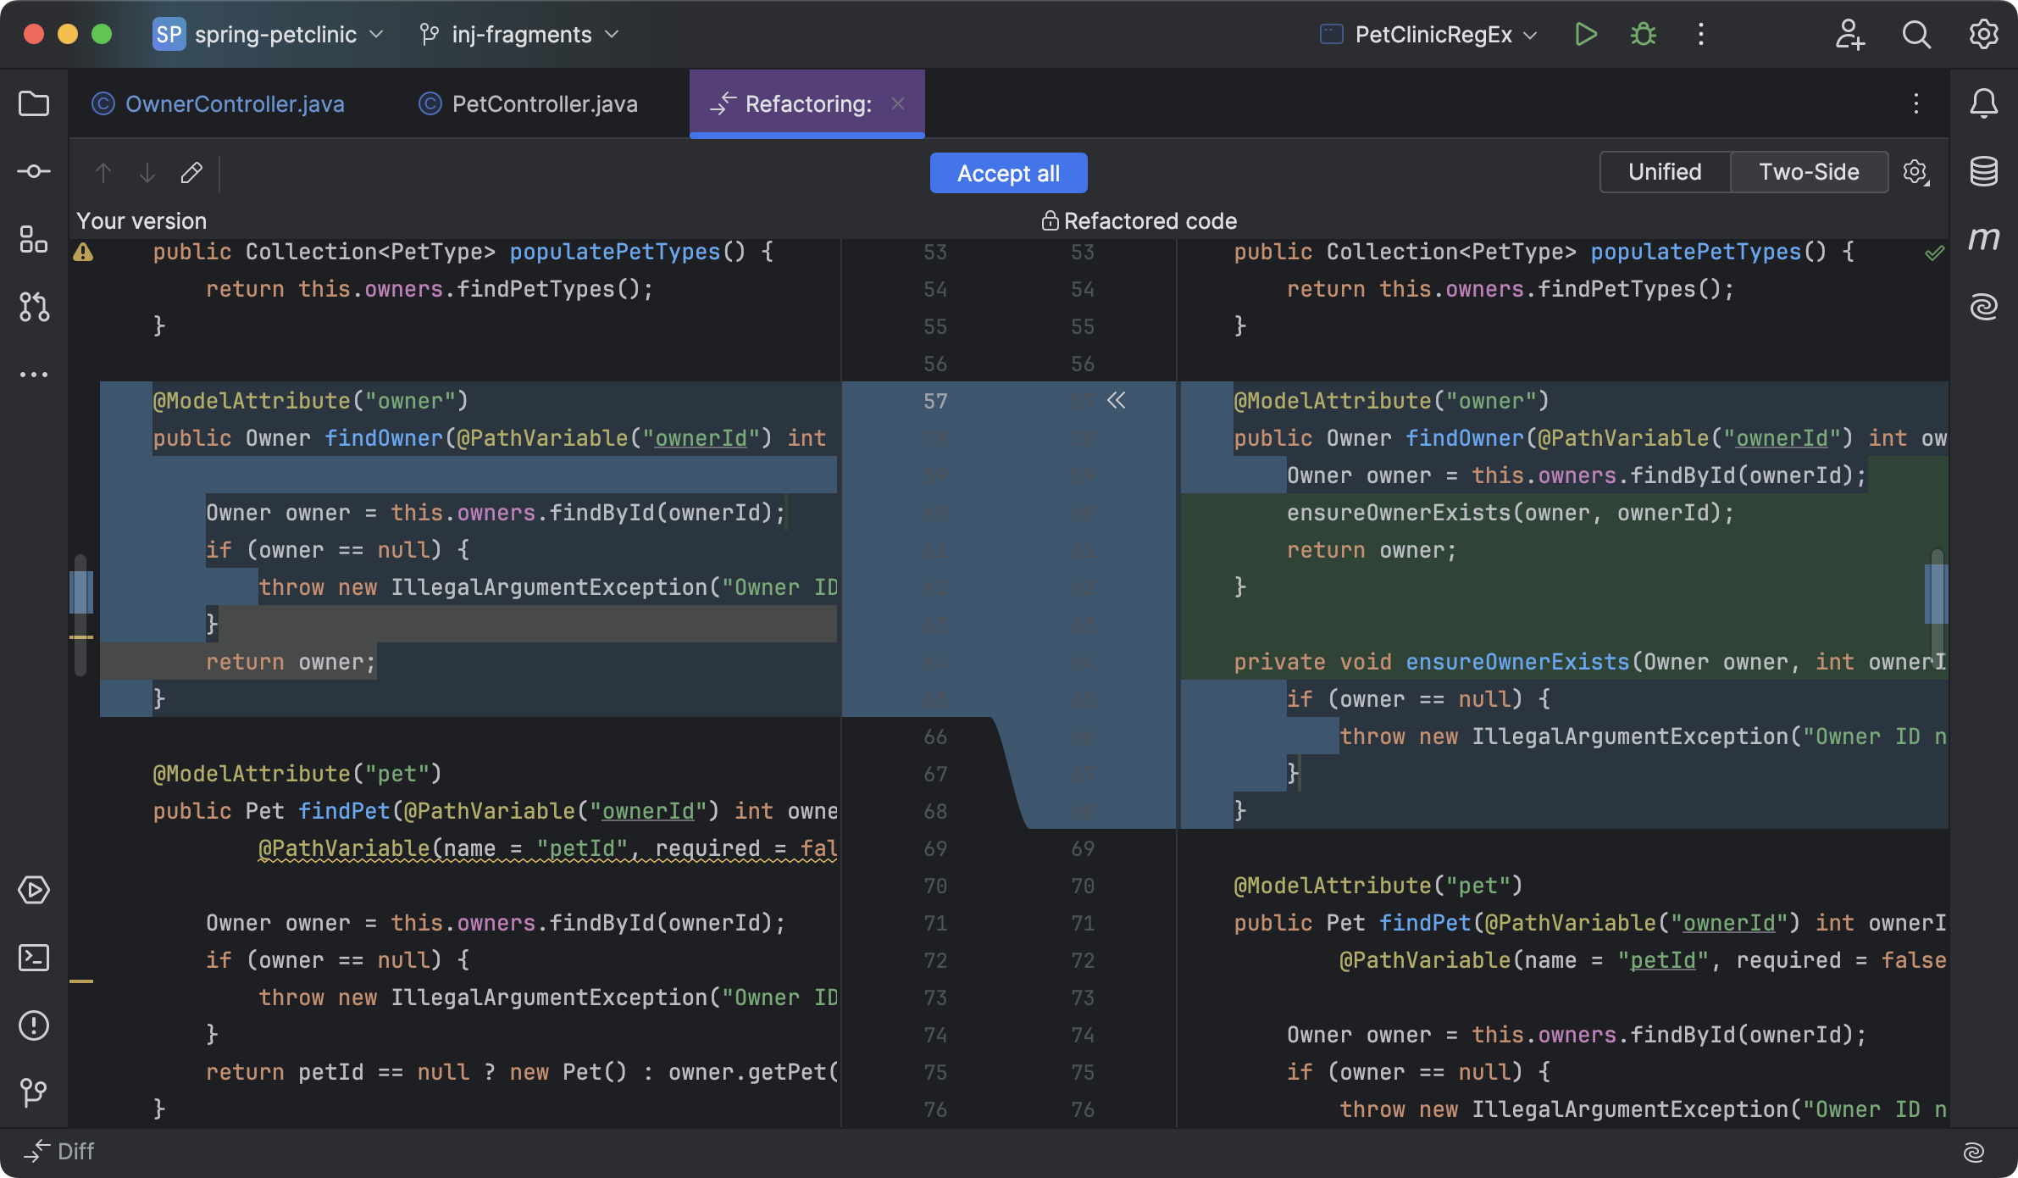Open the Maven tool window icon

(1983, 239)
